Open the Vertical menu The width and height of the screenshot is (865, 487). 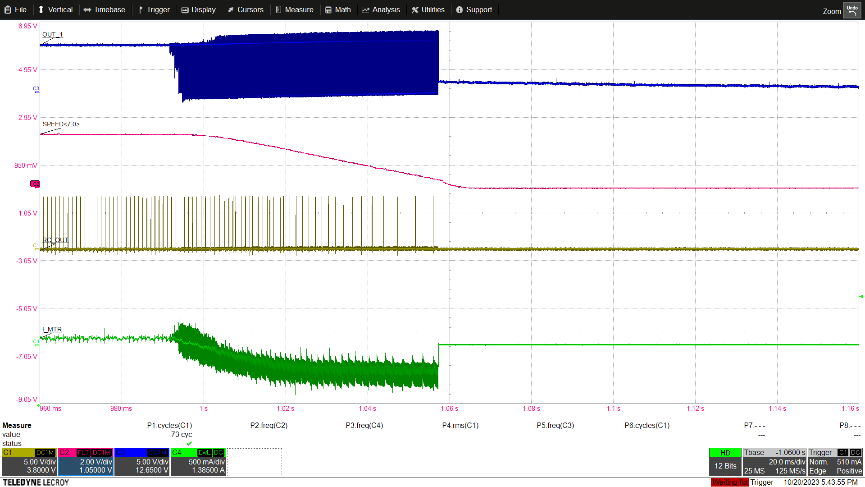[x=56, y=9]
